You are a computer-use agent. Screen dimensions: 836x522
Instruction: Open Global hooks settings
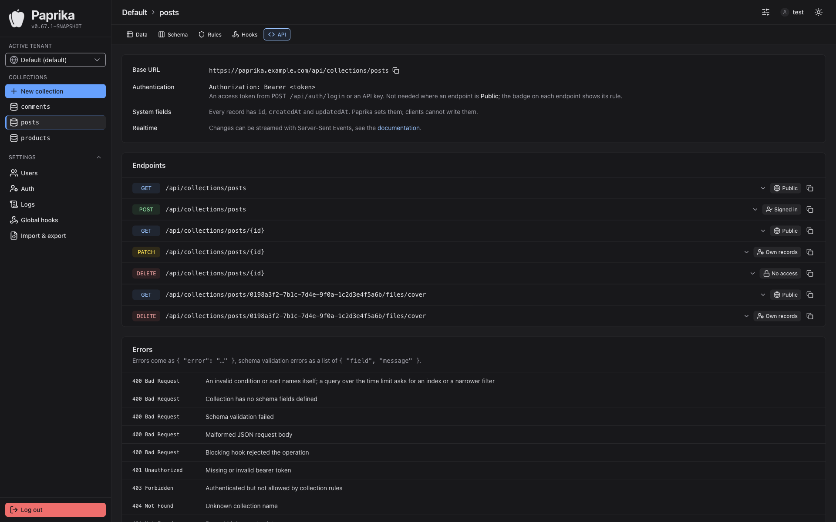point(55,220)
